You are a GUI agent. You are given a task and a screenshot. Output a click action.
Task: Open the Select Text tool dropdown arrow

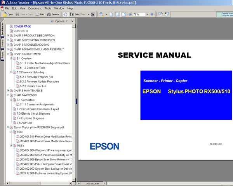(x=88, y=14)
